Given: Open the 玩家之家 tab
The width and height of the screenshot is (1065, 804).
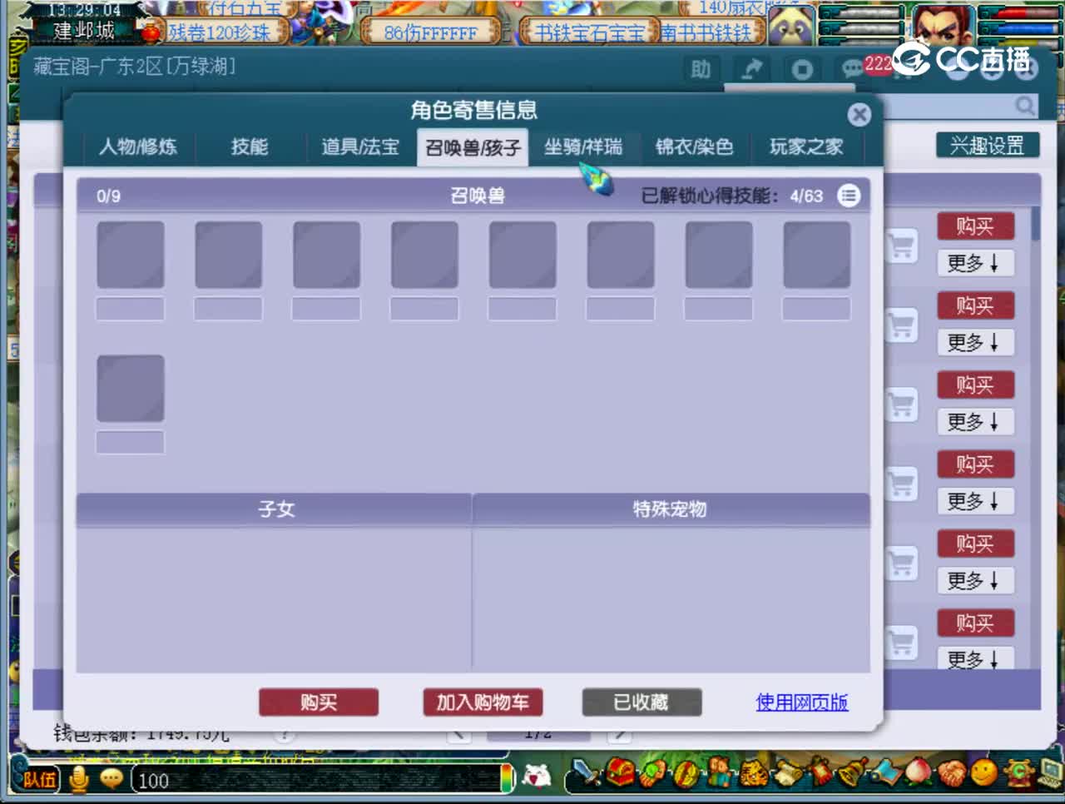Looking at the screenshot, I should [806, 147].
